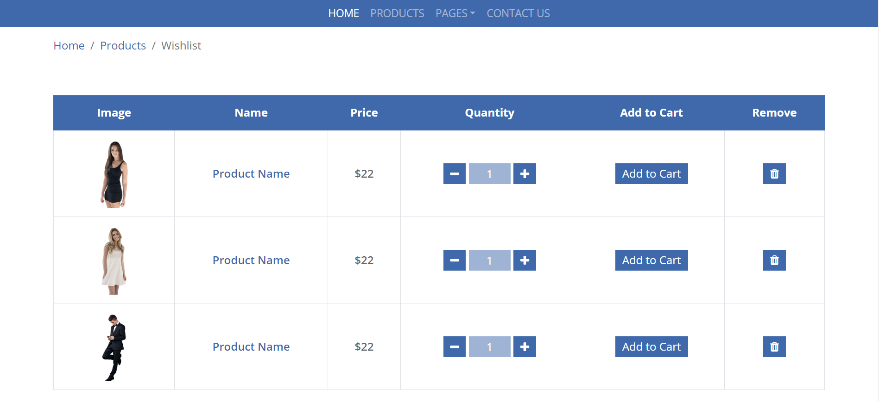
Task: Click the Remove column header
Action: point(774,113)
